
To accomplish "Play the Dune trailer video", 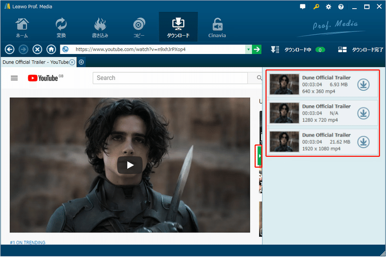I will 130,165.
